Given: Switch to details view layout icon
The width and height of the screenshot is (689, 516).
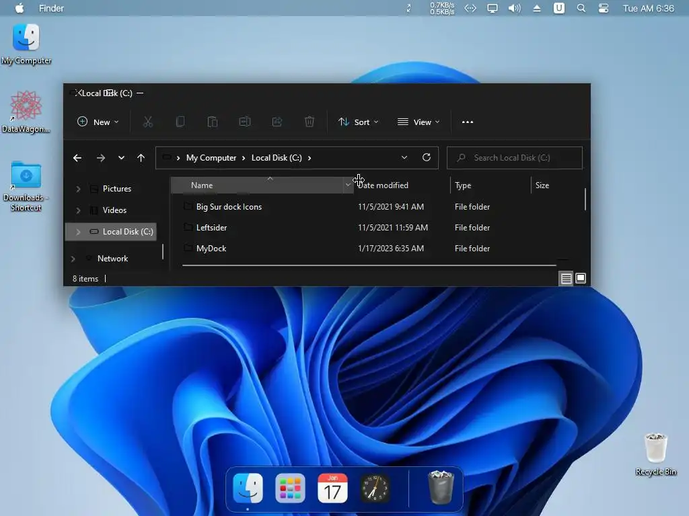Looking at the screenshot, I should pos(566,278).
